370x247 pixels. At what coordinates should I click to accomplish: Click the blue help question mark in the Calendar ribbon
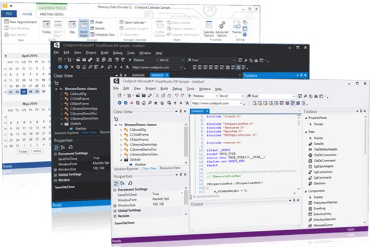[245, 35]
